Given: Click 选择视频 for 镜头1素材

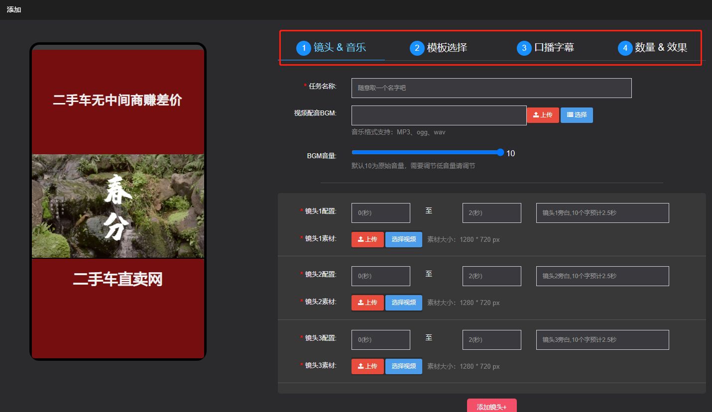Looking at the screenshot, I should click(x=403, y=239).
